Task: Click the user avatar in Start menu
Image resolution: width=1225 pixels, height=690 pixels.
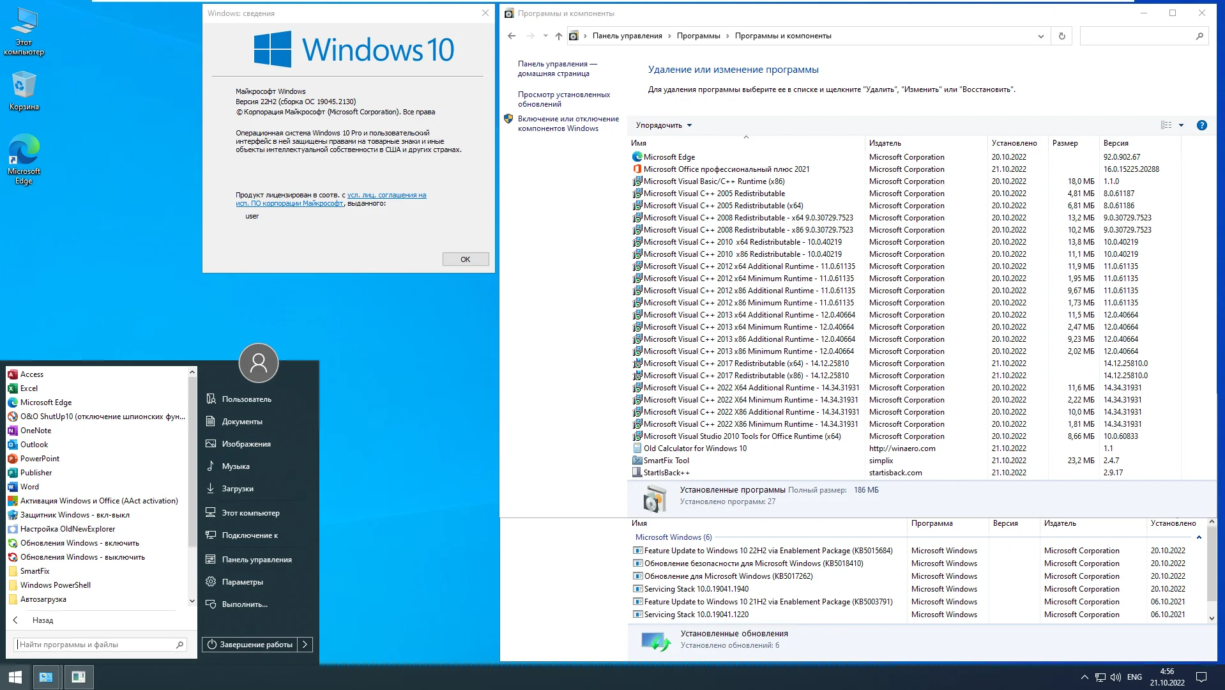Action: click(259, 363)
